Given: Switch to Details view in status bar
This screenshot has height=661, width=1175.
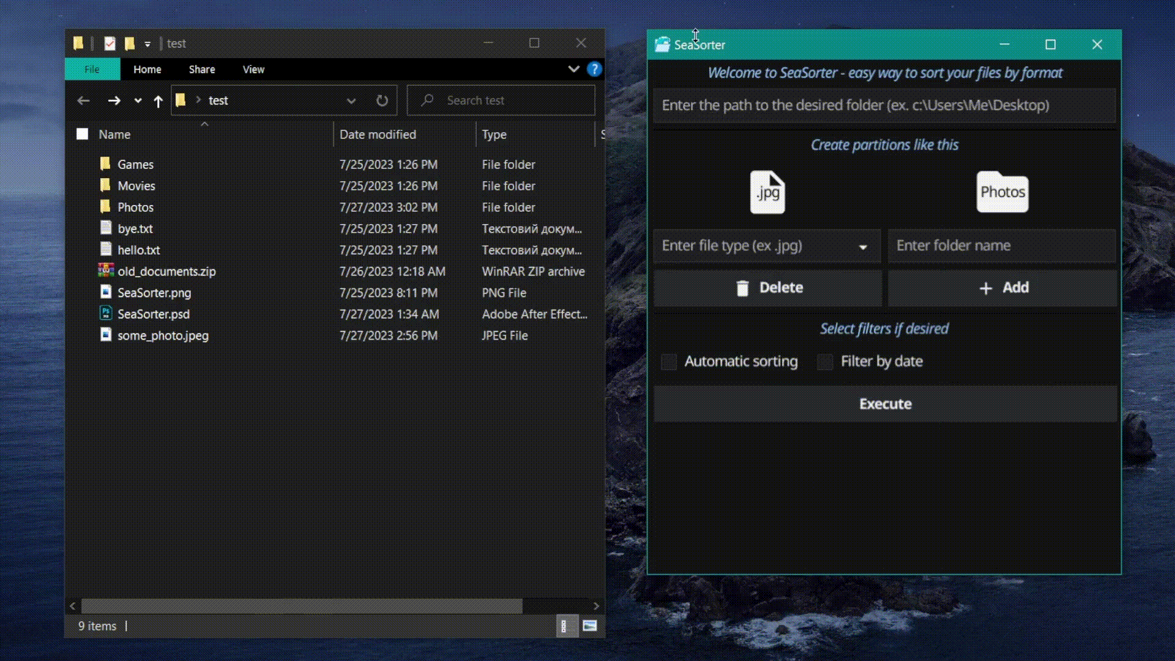Looking at the screenshot, I should [x=567, y=626].
